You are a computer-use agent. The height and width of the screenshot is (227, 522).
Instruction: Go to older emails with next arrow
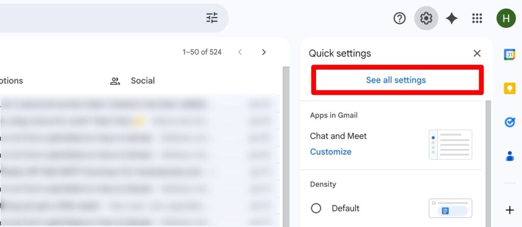tap(264, 52)
